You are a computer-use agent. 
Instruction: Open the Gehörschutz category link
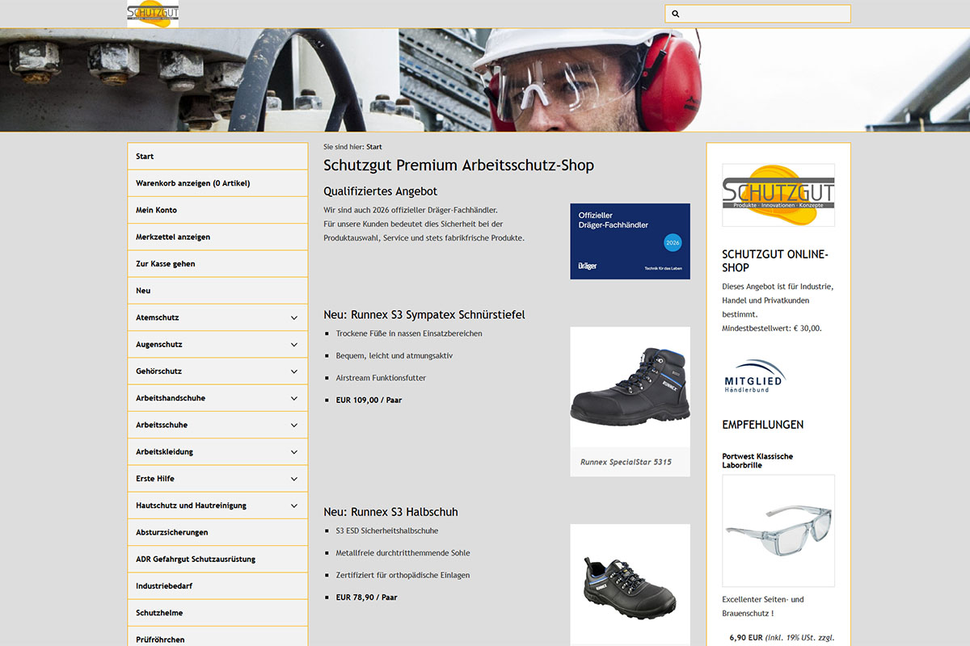pos(159,371)
